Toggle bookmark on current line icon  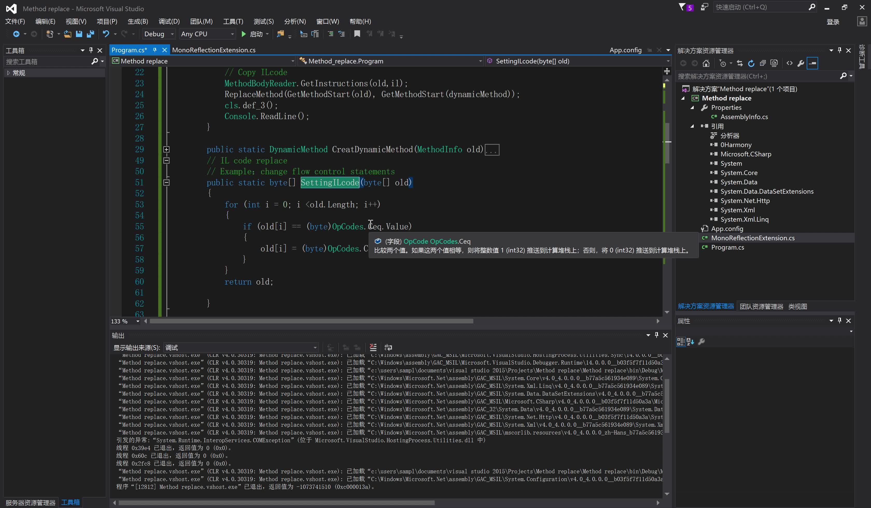pos(357,34)
